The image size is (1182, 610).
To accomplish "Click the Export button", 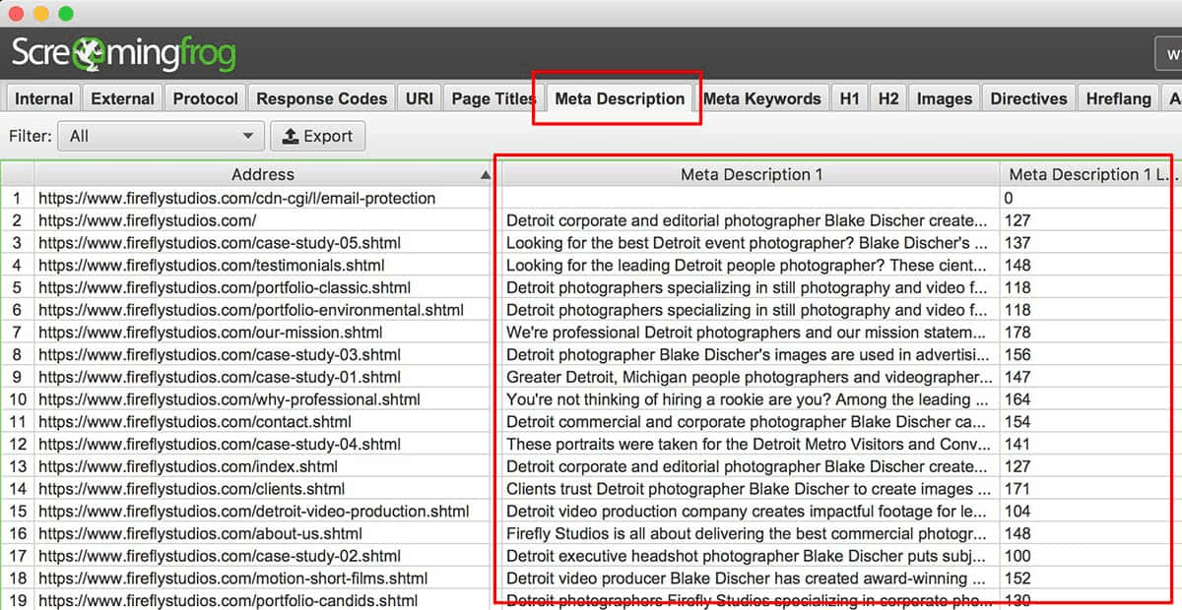I will coord(317,136).
